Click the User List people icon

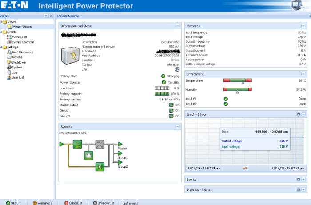pos(9,77)
